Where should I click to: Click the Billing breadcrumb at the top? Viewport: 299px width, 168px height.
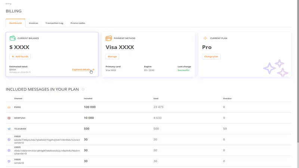coord(8,4)
